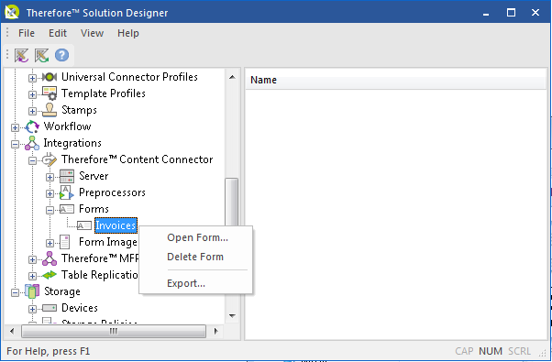This screenshot has width=552, height=362.
Task: Click horizontal scrollbar right arrow
Action: pyautogui.click(x=215, y=331)
